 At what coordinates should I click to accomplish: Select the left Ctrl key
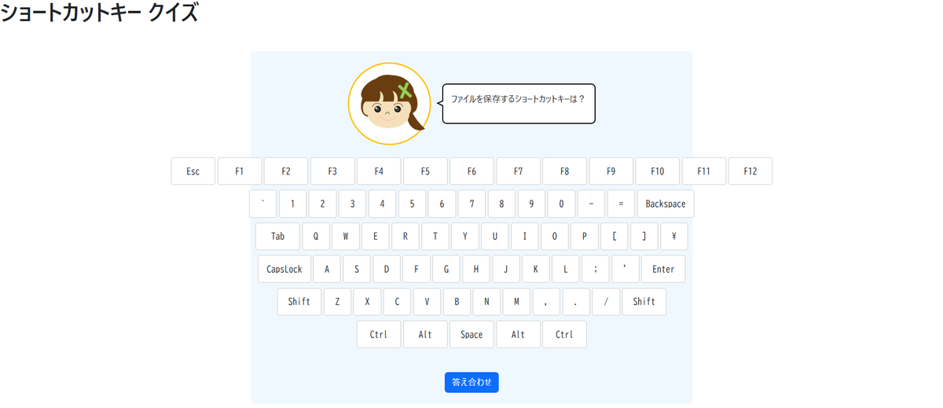coord(379,334)
